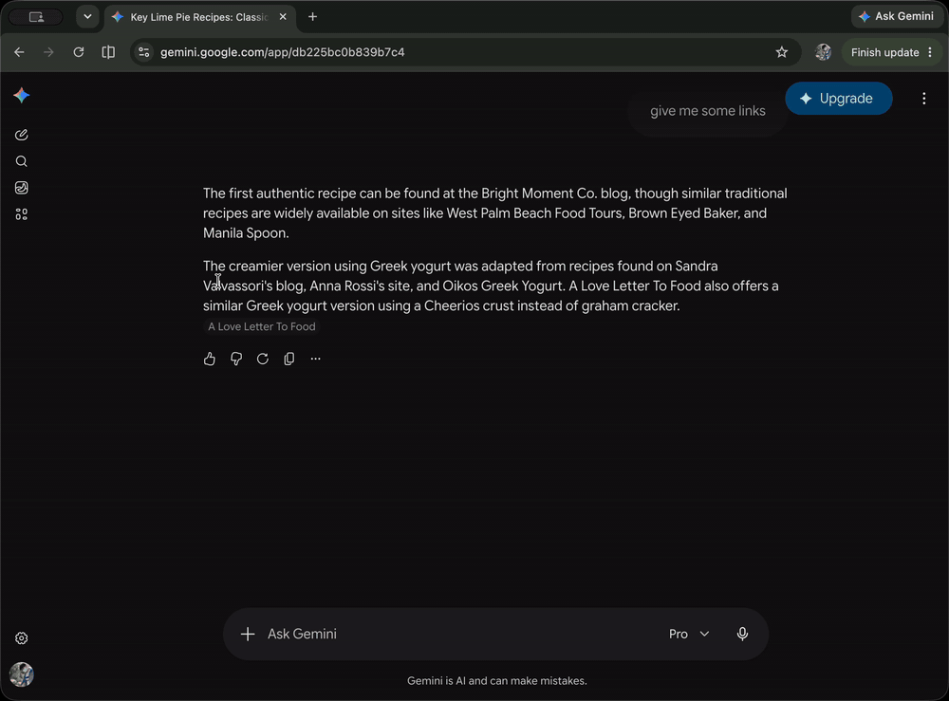Open a new browser tab
Viewport: 949px width, 701px height.
(x=313, y=17)
